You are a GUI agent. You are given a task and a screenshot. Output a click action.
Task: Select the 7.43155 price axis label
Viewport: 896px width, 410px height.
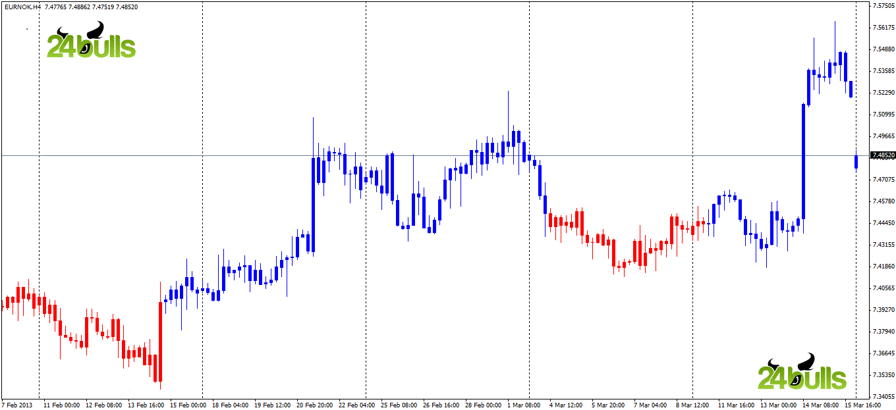(x=884, y=245)
